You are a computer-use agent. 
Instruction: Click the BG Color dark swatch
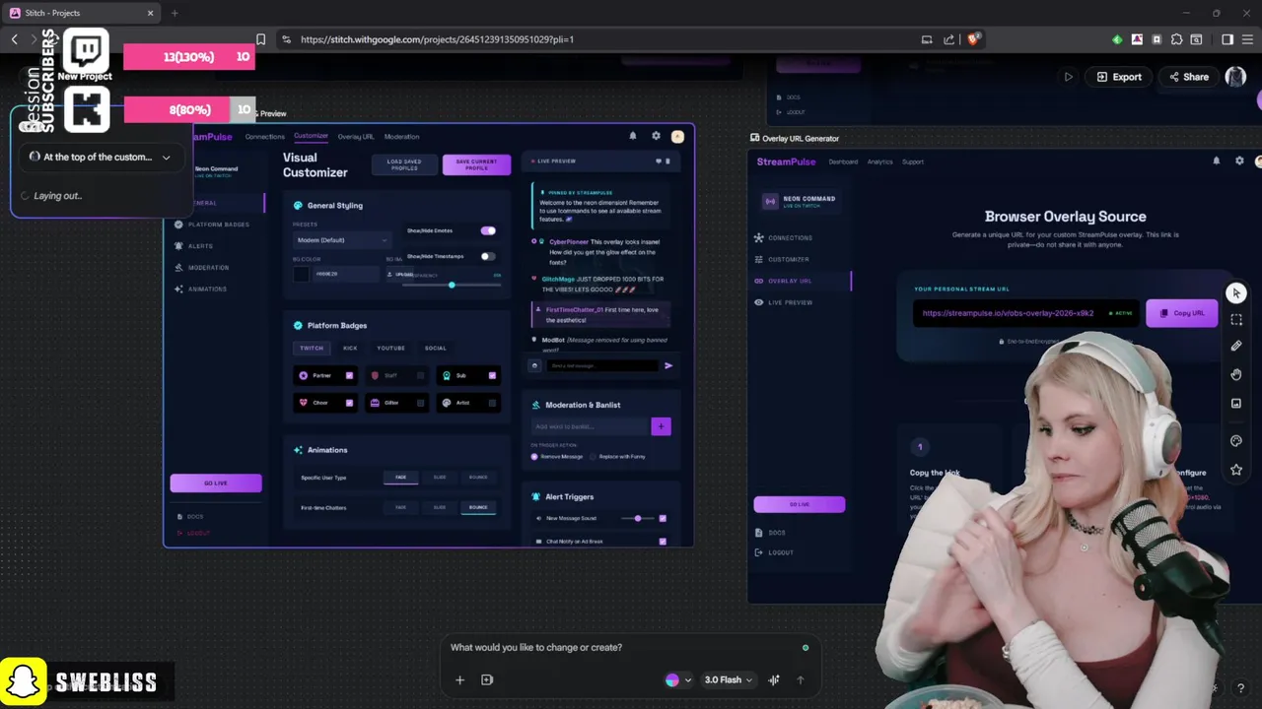[302, 274]
